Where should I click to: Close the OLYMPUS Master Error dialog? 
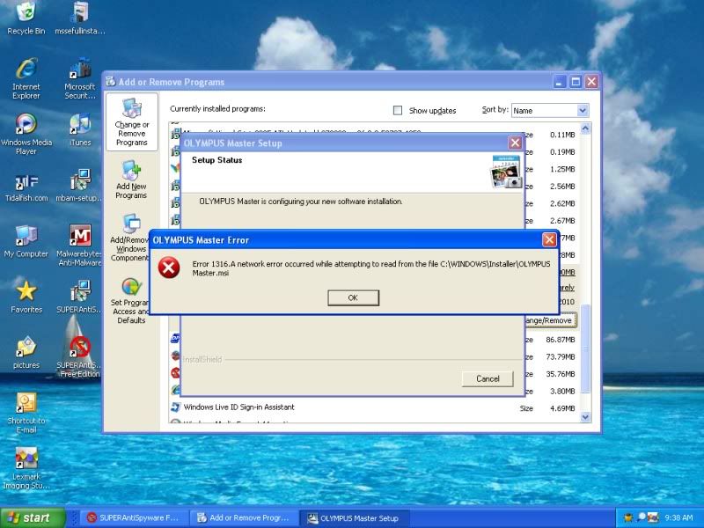549,239
